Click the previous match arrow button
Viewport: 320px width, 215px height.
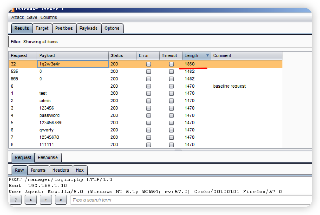tap(30, 200)
